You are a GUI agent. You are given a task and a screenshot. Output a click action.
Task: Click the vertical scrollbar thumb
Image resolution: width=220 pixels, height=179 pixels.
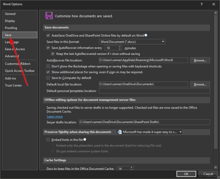pyautogui.click(x=216, y=82)
